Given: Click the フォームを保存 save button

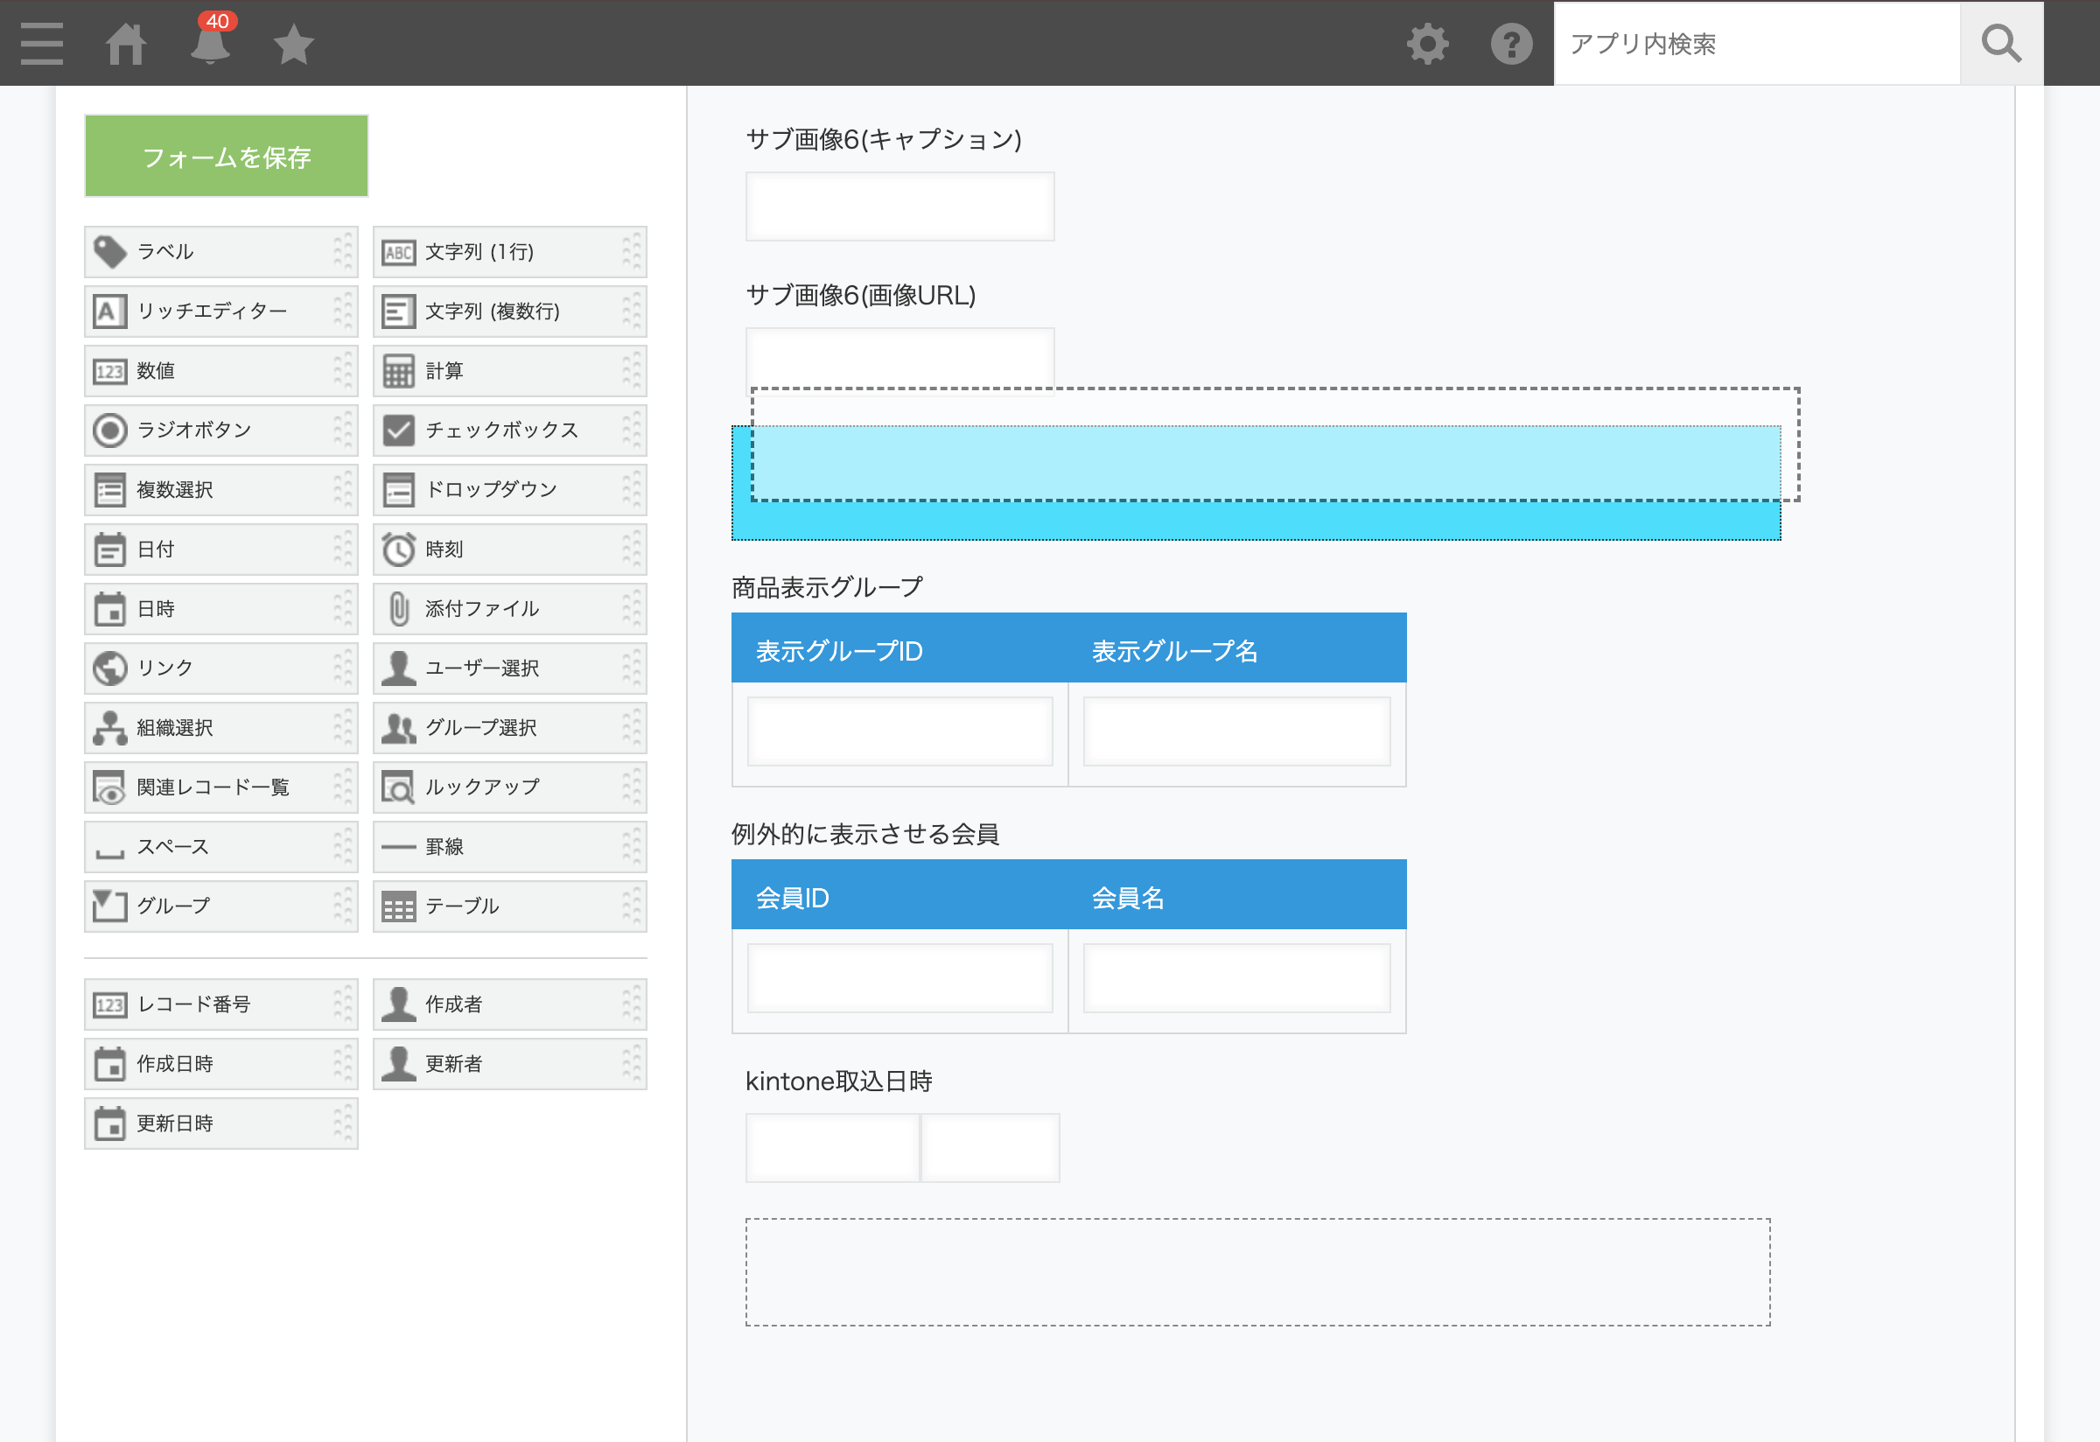Looking at the screenshot, I should [x=226, y=157].
